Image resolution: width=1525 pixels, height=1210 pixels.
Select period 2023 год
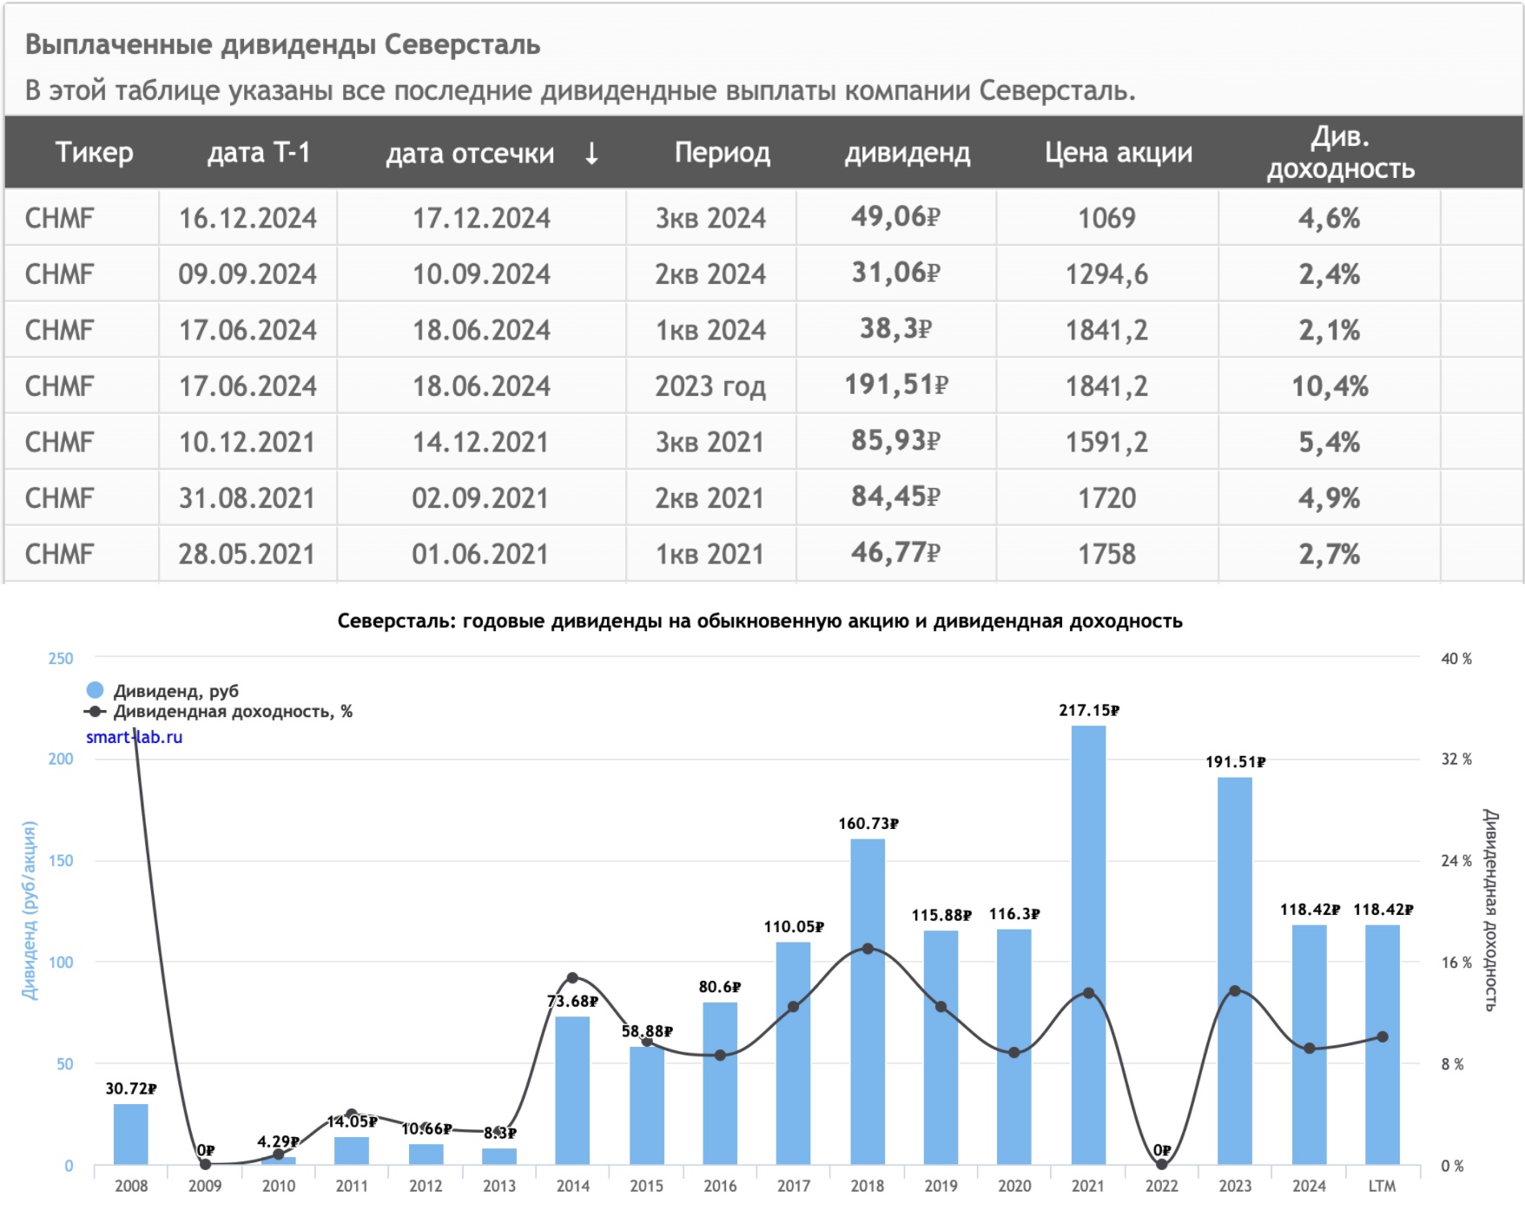pos(710,386)
